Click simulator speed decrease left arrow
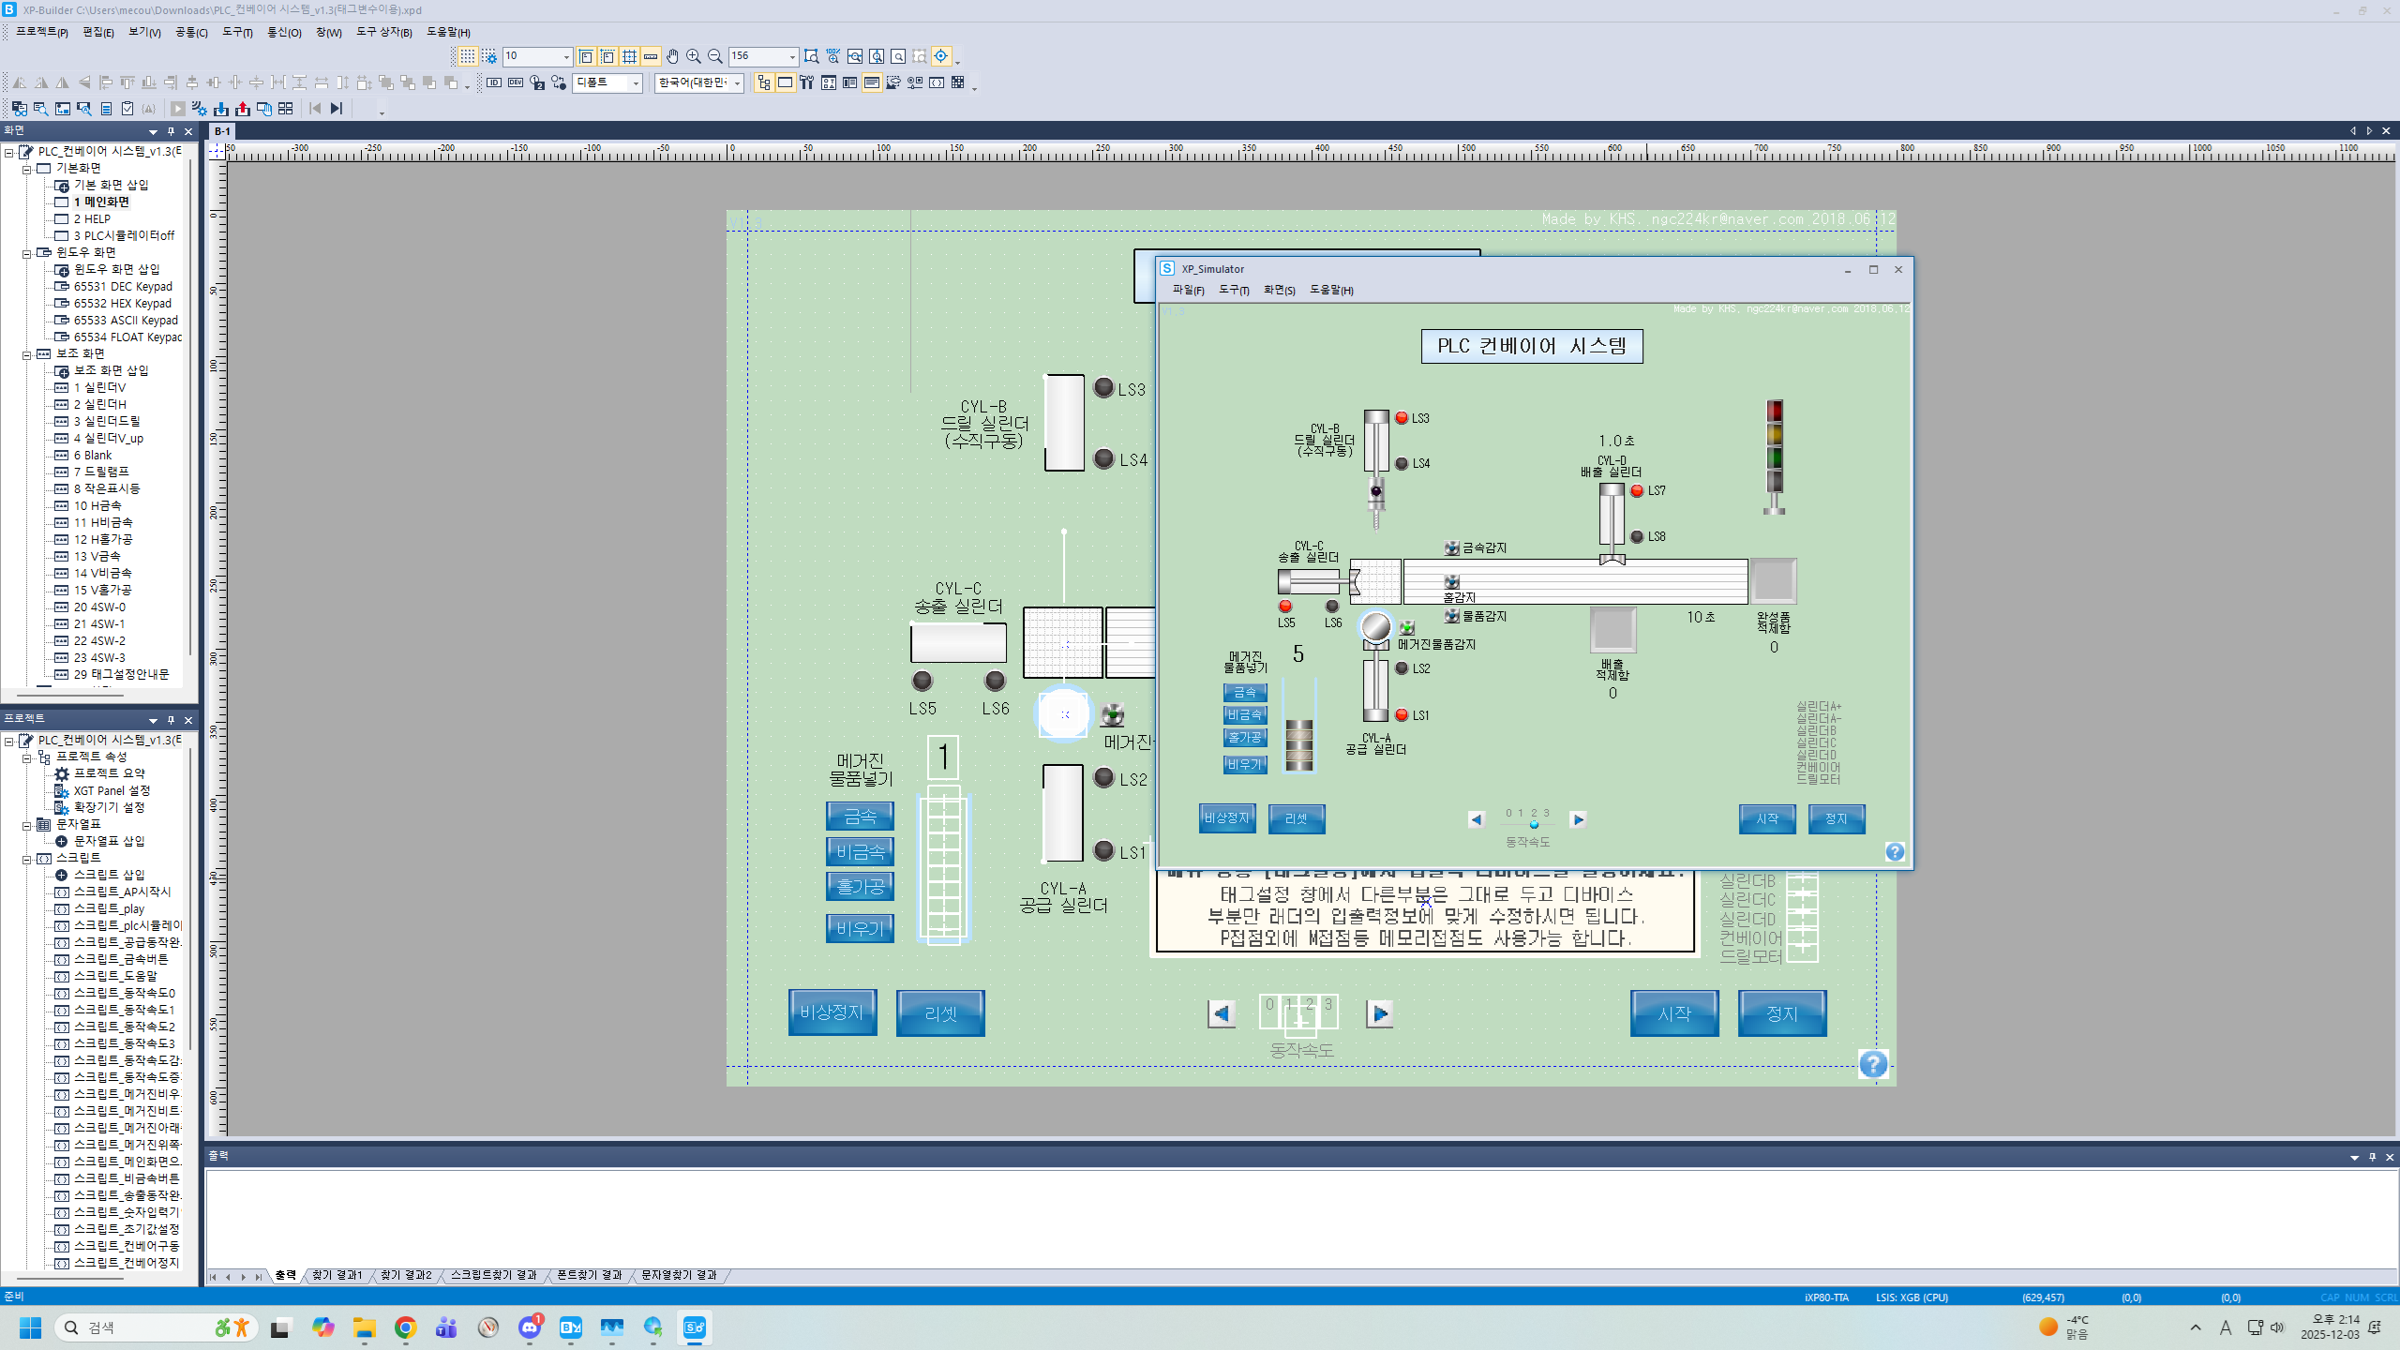Image resolution: width=2400 pixels, height=1350 pixels. click(x=1477, y=818)
